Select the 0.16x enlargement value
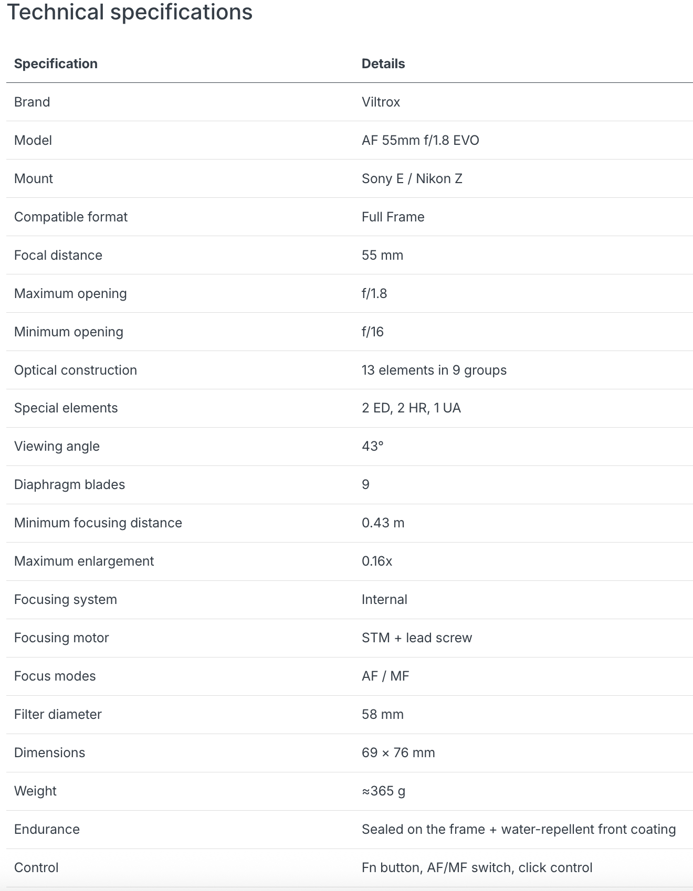693x891 pixels. pyautogui.click(x=376, y=561)
